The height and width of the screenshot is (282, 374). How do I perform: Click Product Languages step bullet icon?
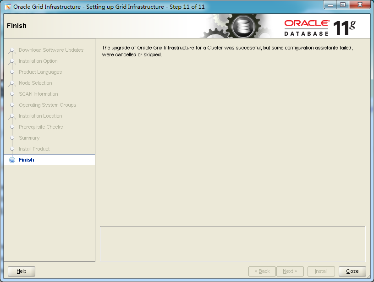(x=12, y=72)
